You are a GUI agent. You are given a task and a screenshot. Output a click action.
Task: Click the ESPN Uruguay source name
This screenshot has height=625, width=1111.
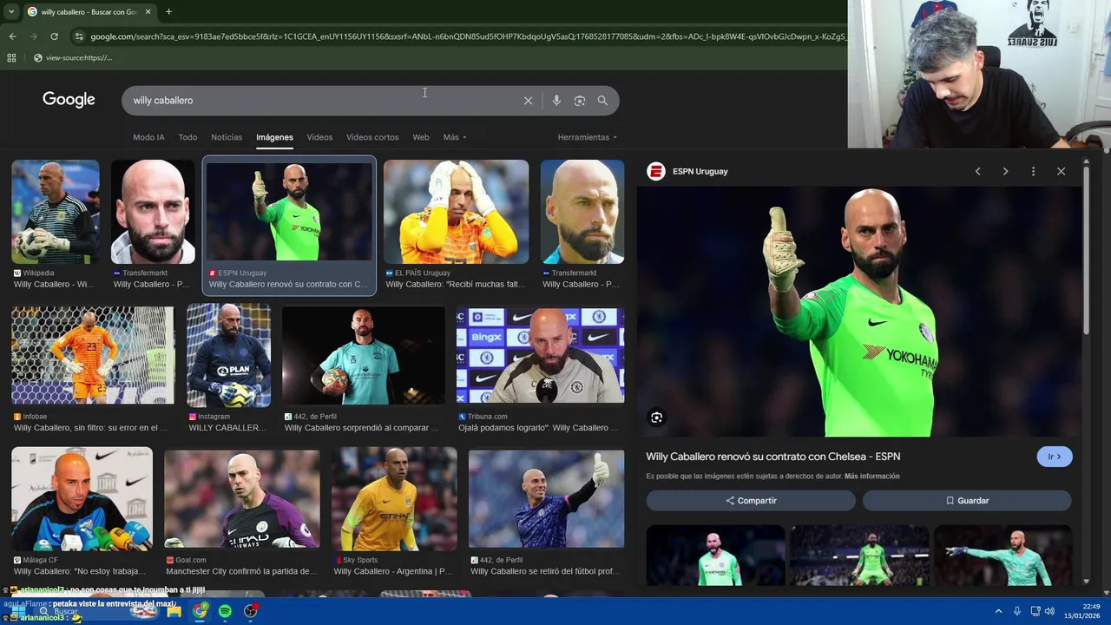(x=700, y=172)
